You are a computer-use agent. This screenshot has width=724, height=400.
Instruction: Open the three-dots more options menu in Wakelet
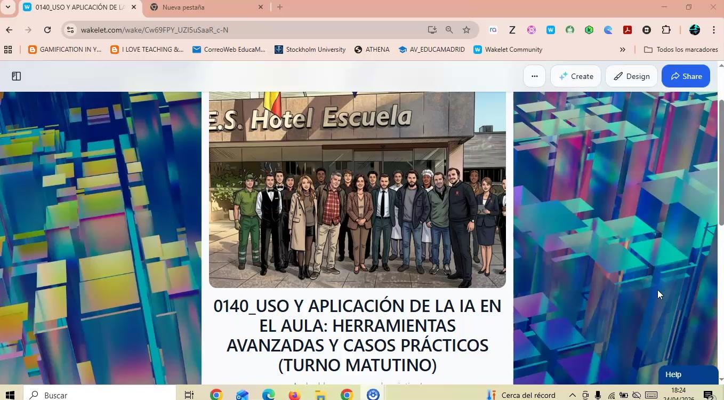click(534, 76)
